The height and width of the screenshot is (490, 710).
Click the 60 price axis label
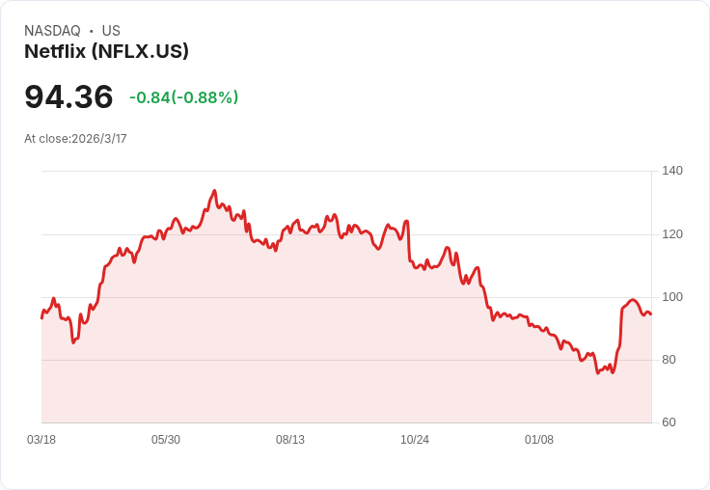(x=669, y=422)
